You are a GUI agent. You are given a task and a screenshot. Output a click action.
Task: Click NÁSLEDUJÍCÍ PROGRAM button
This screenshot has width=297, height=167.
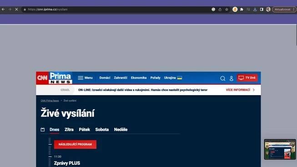[75, 144]
